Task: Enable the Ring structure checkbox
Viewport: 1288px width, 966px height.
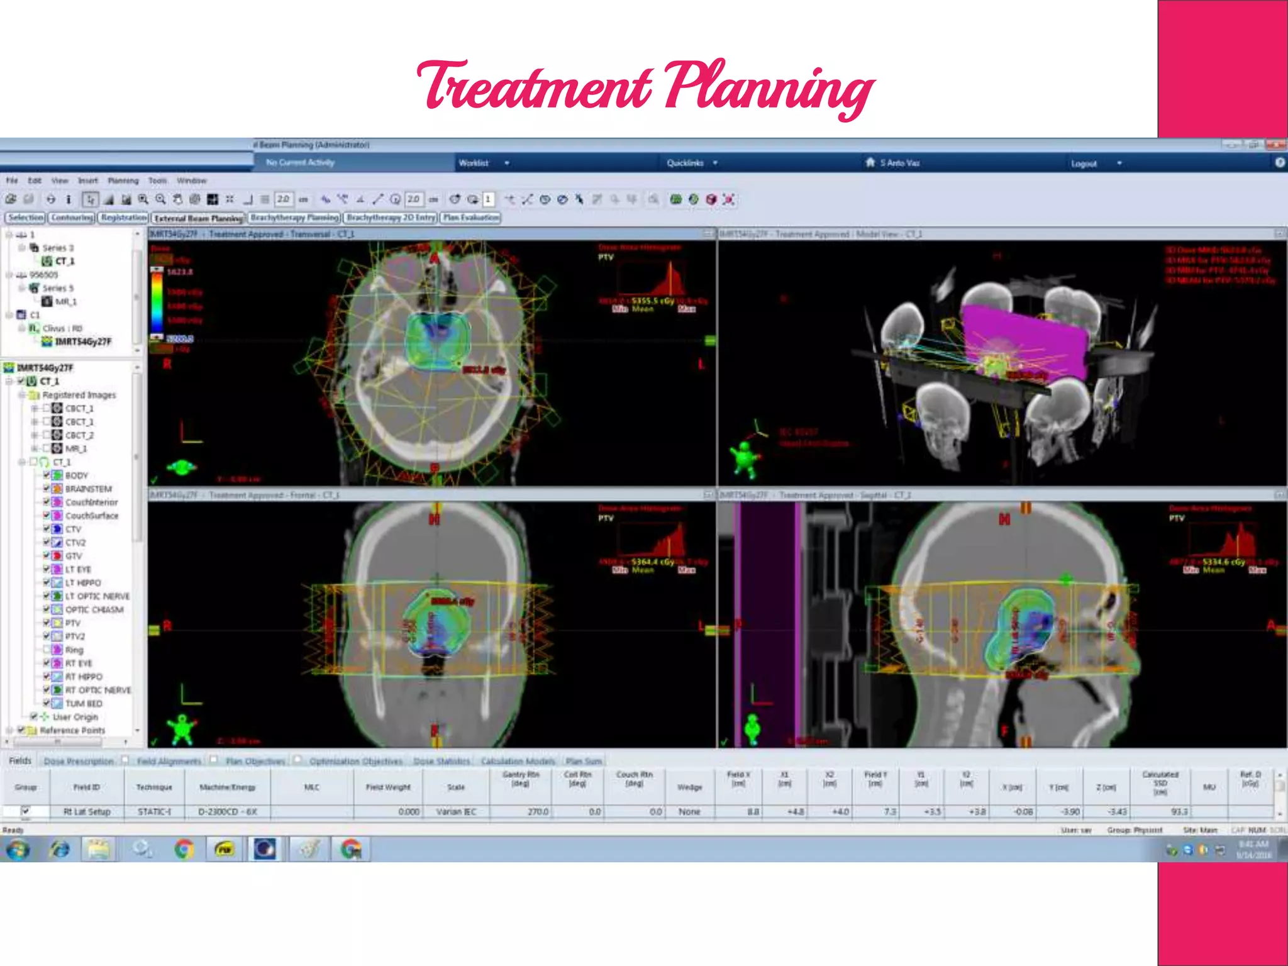Action: [47, 649]
